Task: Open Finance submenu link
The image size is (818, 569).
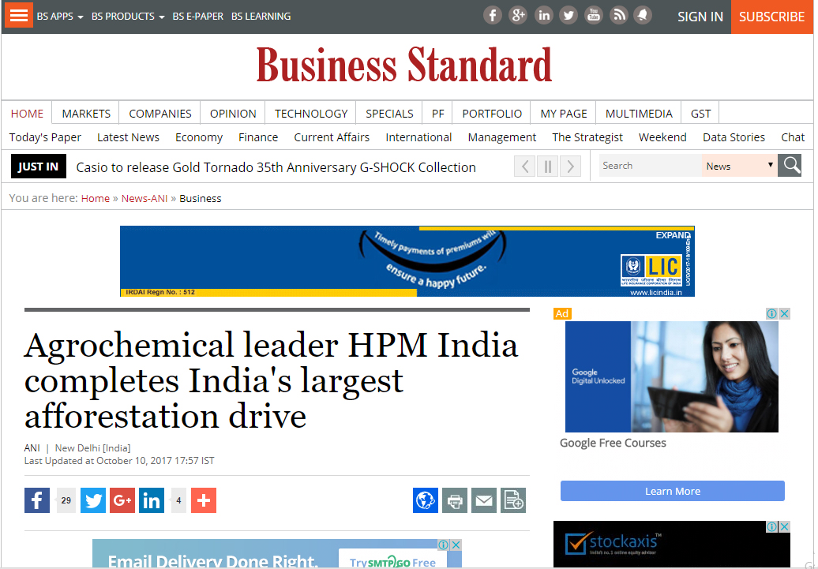Action: (x=258, y=137)
